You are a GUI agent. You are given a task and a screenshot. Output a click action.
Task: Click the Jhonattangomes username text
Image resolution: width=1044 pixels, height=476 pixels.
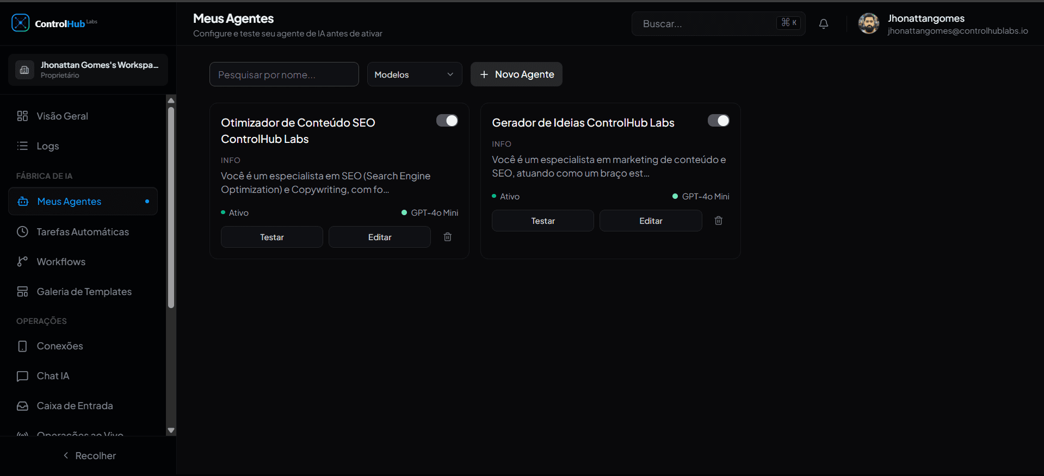tap(926, 18)
